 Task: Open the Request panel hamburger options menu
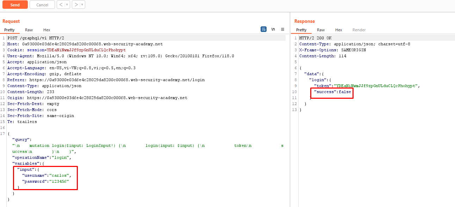[x=282, y=30]
